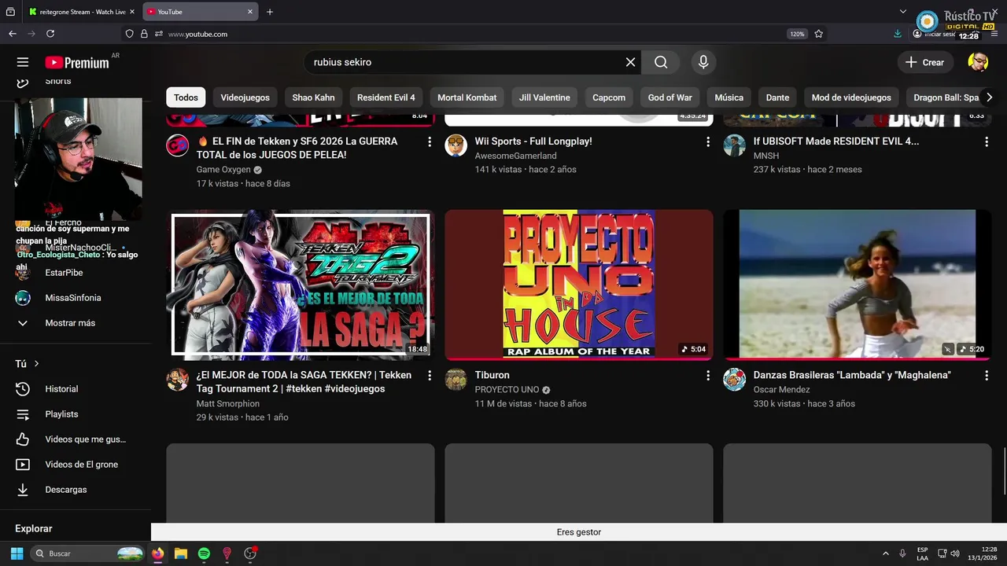Open the Game Oxygen channel name link
The image size is (1007, 566).
tap(223, 170)
